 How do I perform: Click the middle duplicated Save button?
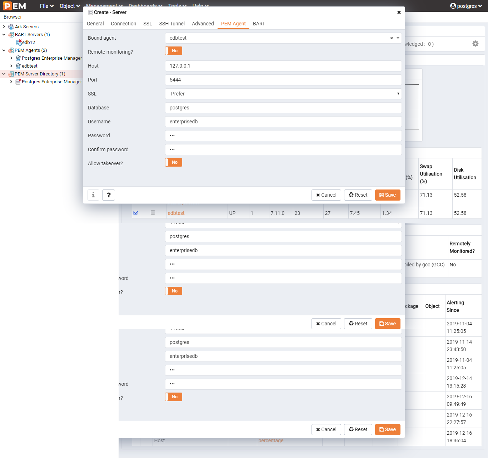[388, 324]
